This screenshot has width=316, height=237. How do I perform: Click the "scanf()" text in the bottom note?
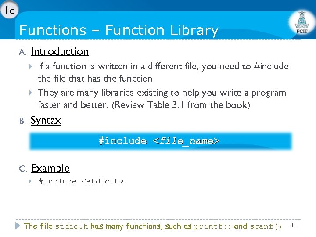[x=266, y=226]
